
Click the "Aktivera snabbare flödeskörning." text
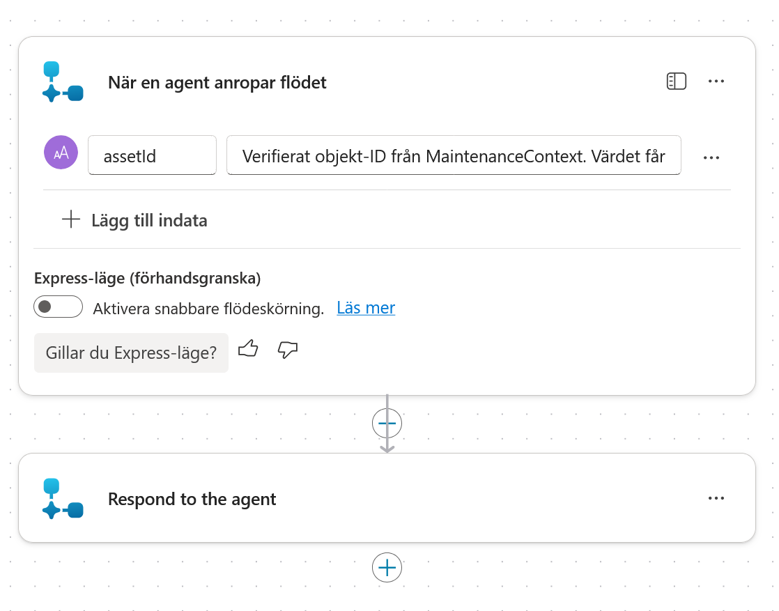[208, 309]
